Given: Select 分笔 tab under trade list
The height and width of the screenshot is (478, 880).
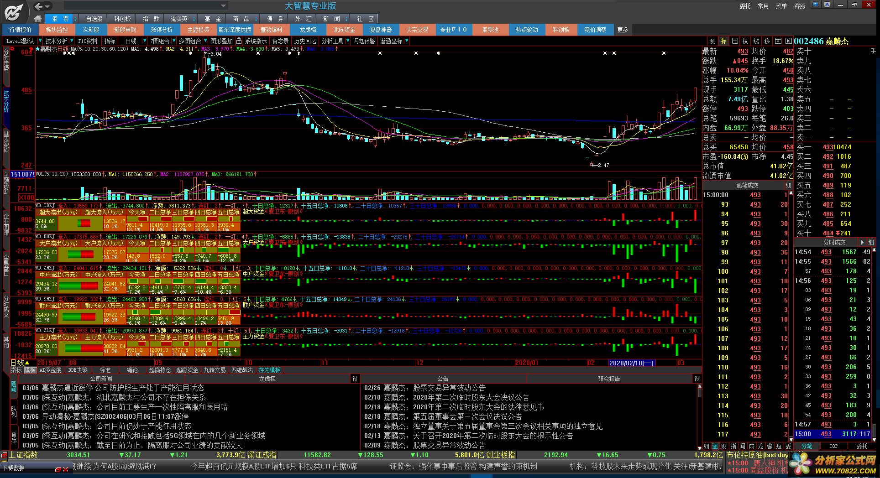Looking at the screenshot, I should coord(807,446).
